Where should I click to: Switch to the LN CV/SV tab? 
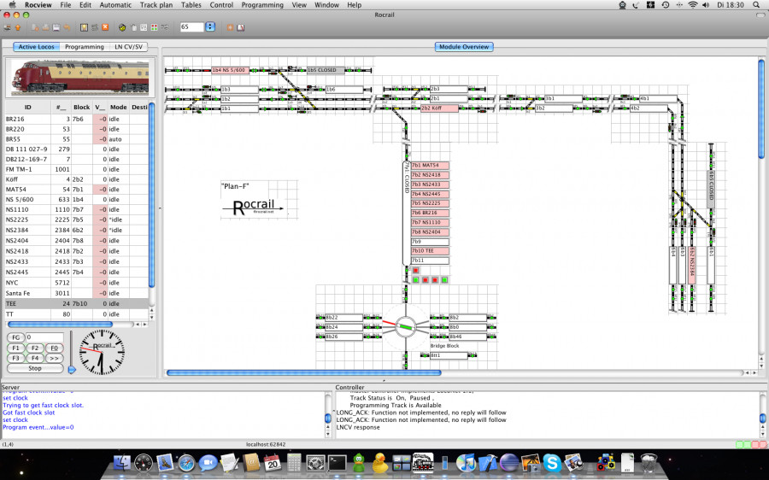click(128, 47)
